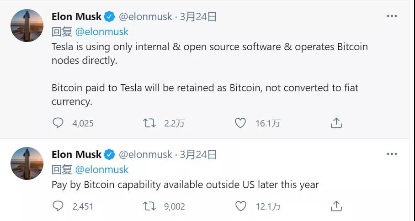Like the tweet with 16.1万 likes
Viewport: 415px width, 221px height.
240,123
